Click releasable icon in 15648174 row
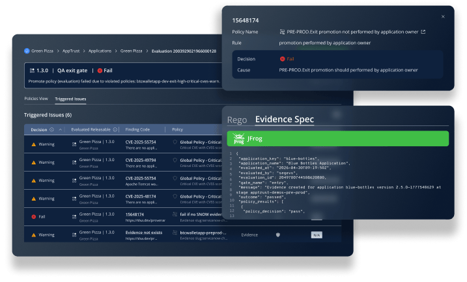The width and height of the screenshot is (467, 282). pos(74,217)
